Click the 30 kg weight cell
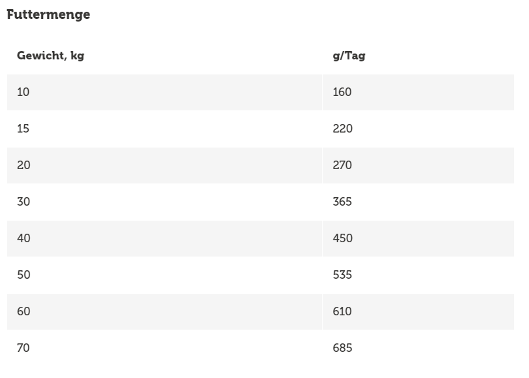Screen dimensions: 529x378 click(24, 202)
